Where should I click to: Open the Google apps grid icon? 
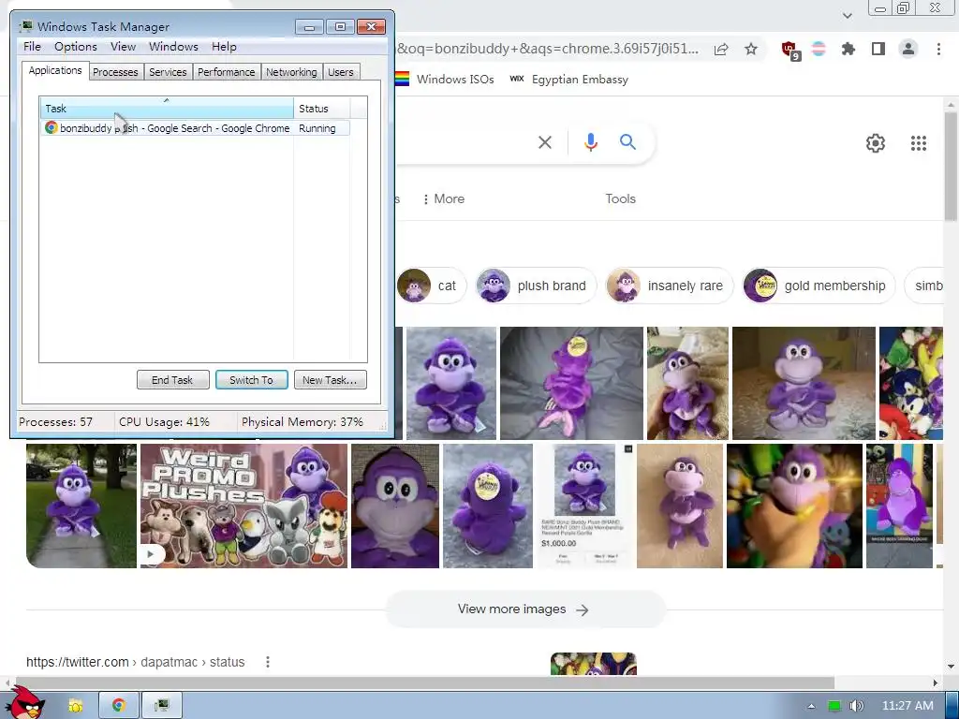point(918,143)
